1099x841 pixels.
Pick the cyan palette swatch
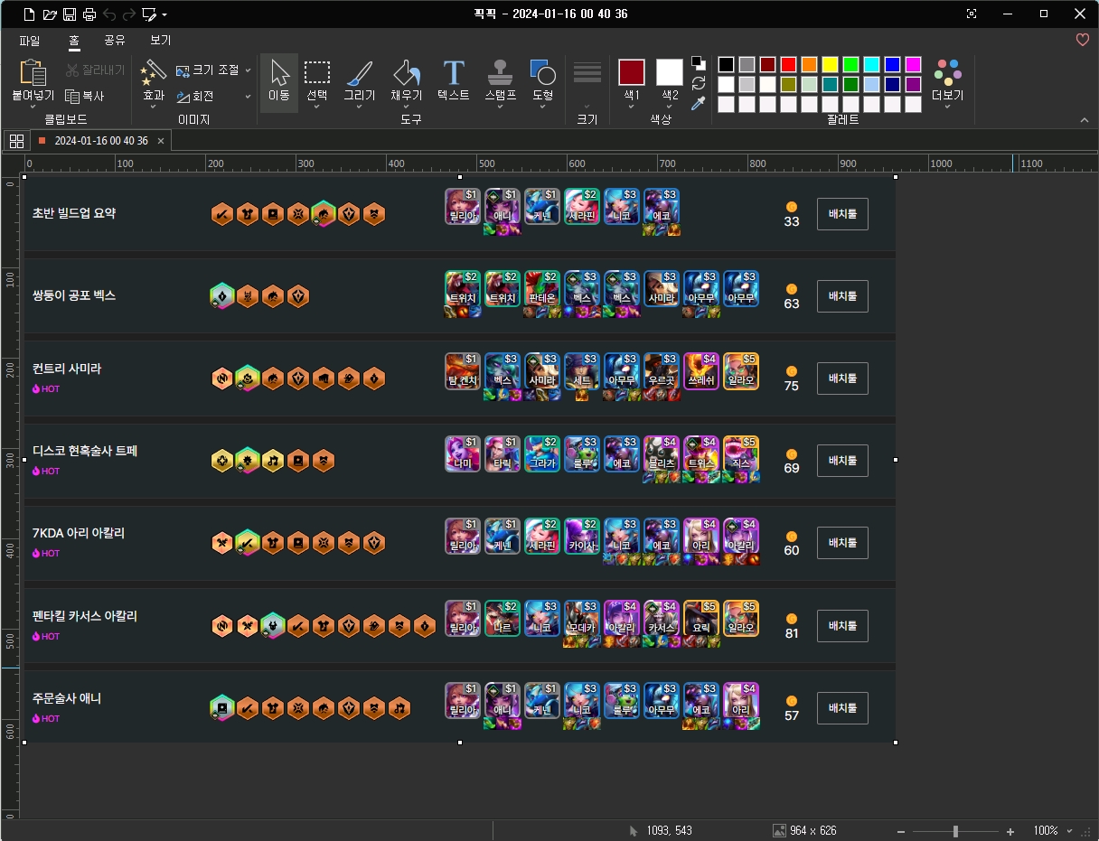click(x=871, y=64)
